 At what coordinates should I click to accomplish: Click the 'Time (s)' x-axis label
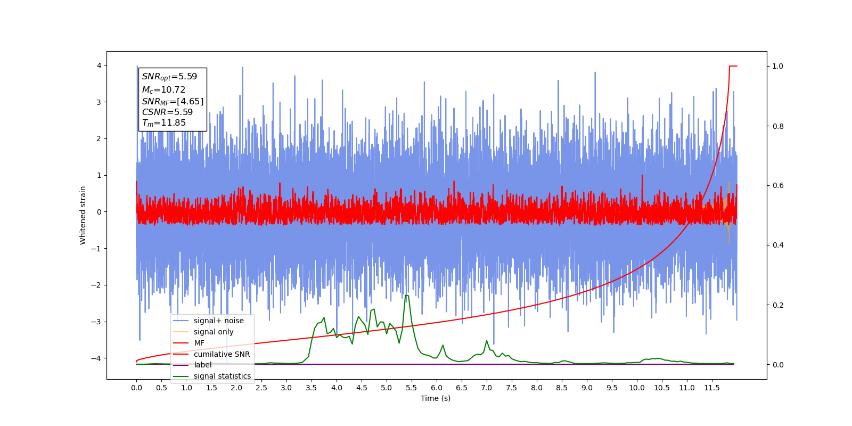[436, 398]
